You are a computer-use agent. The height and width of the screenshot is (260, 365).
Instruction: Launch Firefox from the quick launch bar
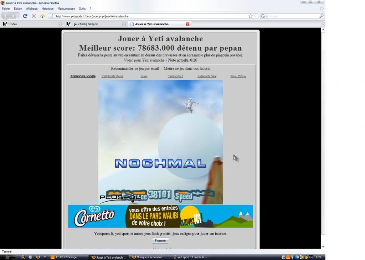click(x=38, y=257)
